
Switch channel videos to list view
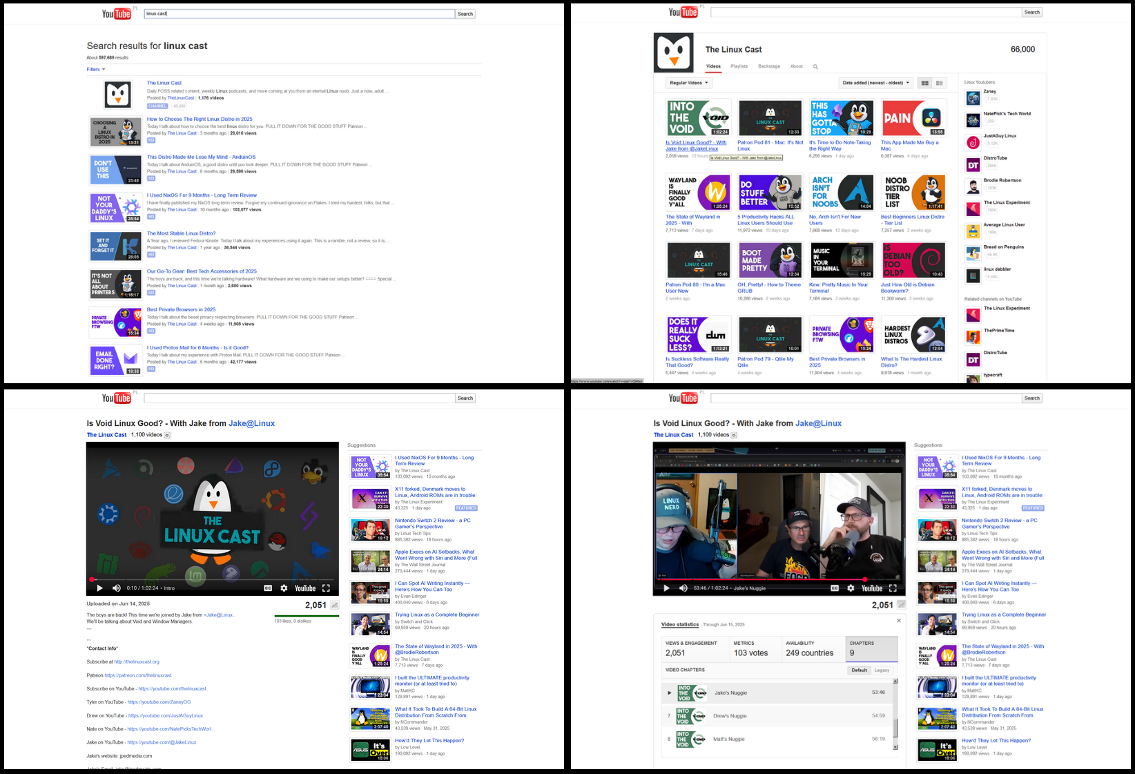[939, 83]
